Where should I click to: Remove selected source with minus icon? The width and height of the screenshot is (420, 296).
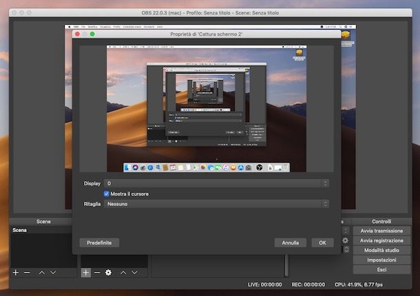pos(97,273)
